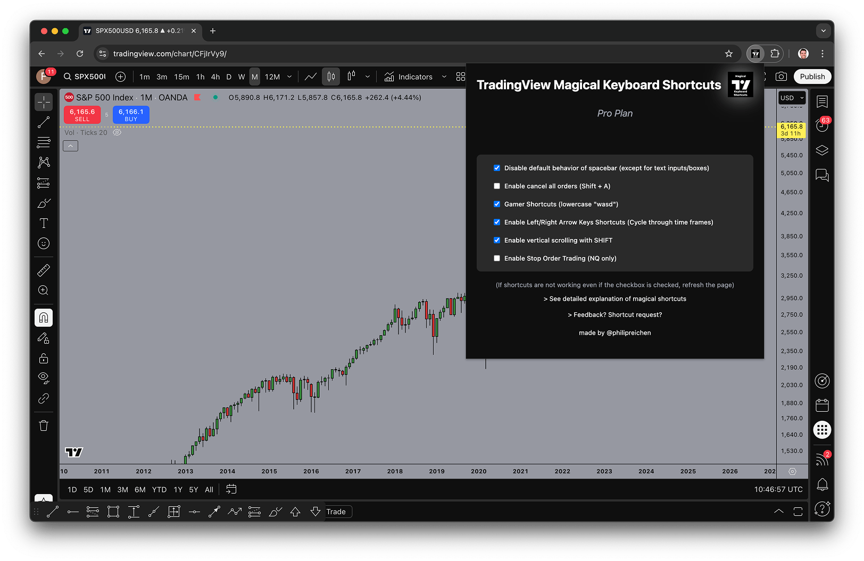Activate the zoom in tool

tap(44, 291)
